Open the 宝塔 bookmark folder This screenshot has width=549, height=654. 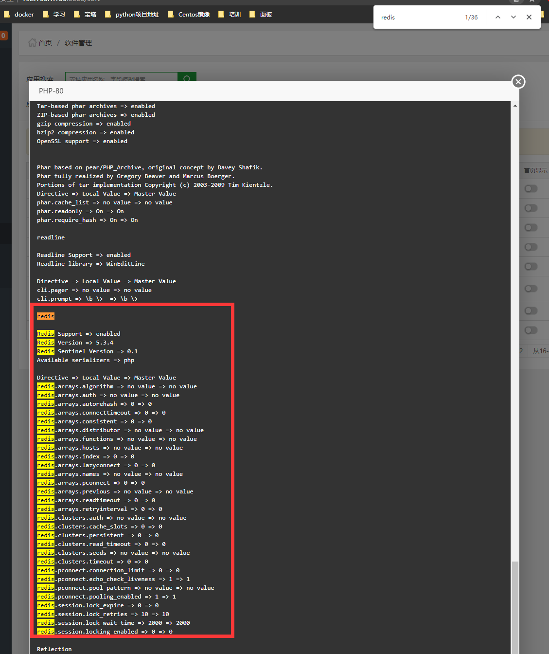click(85, 15)
